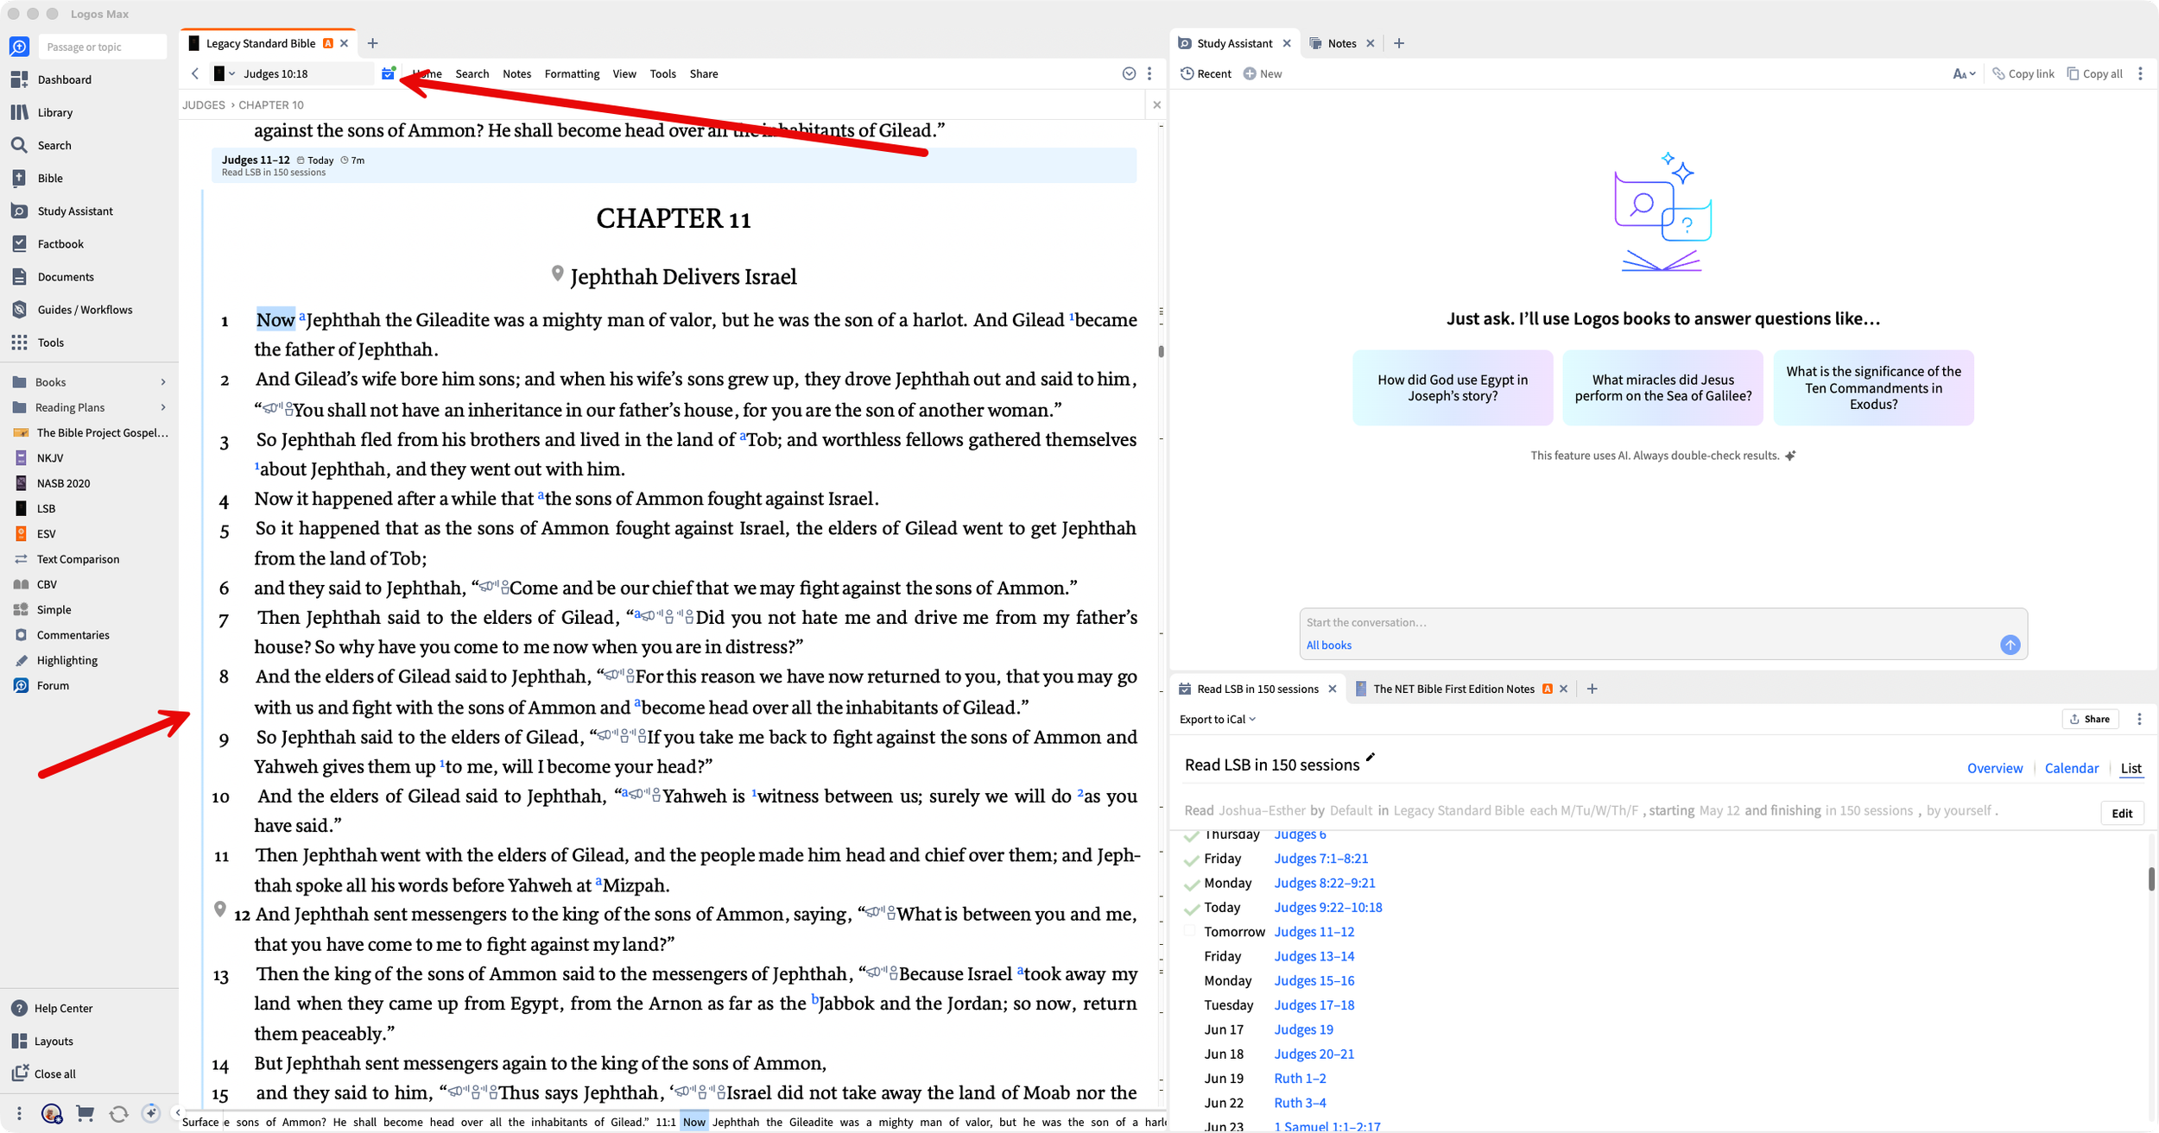Image resolution: width=2159 pixels, height=1133 pixels.
Task: Check off Tomorrow's Judges 11–12 reading
Action: pos(1190,931)
